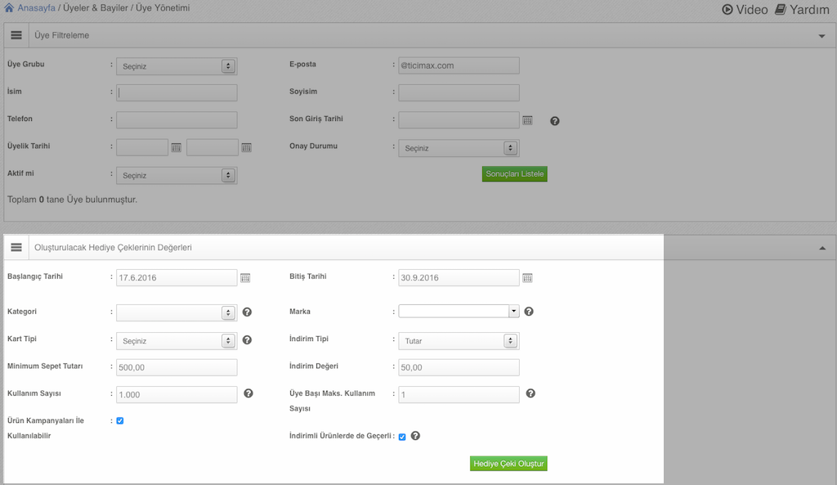The image size is (837, 485).
Task: Open the Video help link
Action: click(x=745, y=9)
